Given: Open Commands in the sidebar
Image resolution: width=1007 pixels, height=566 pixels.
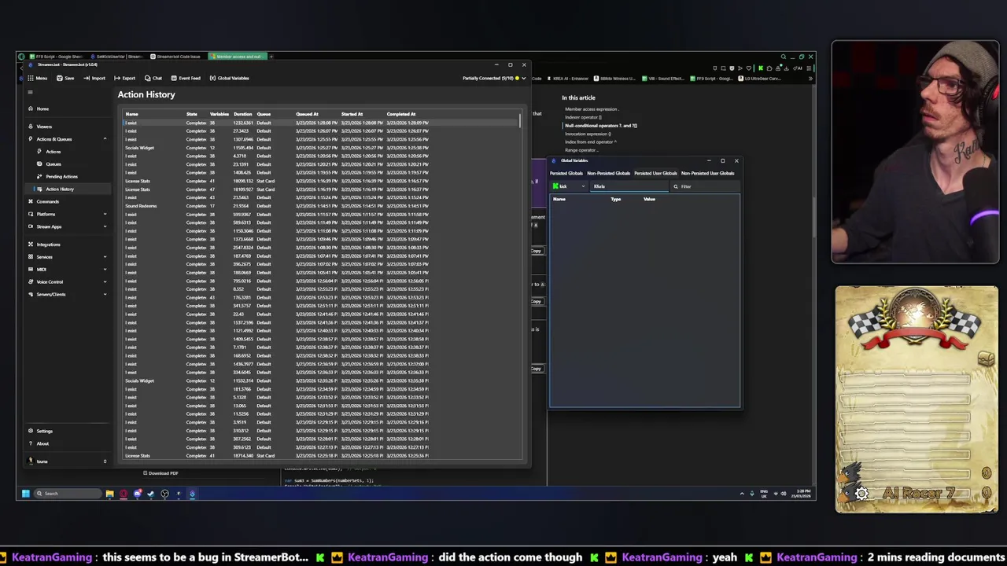Looking at the screenshot, I should (x=67, y=201).
